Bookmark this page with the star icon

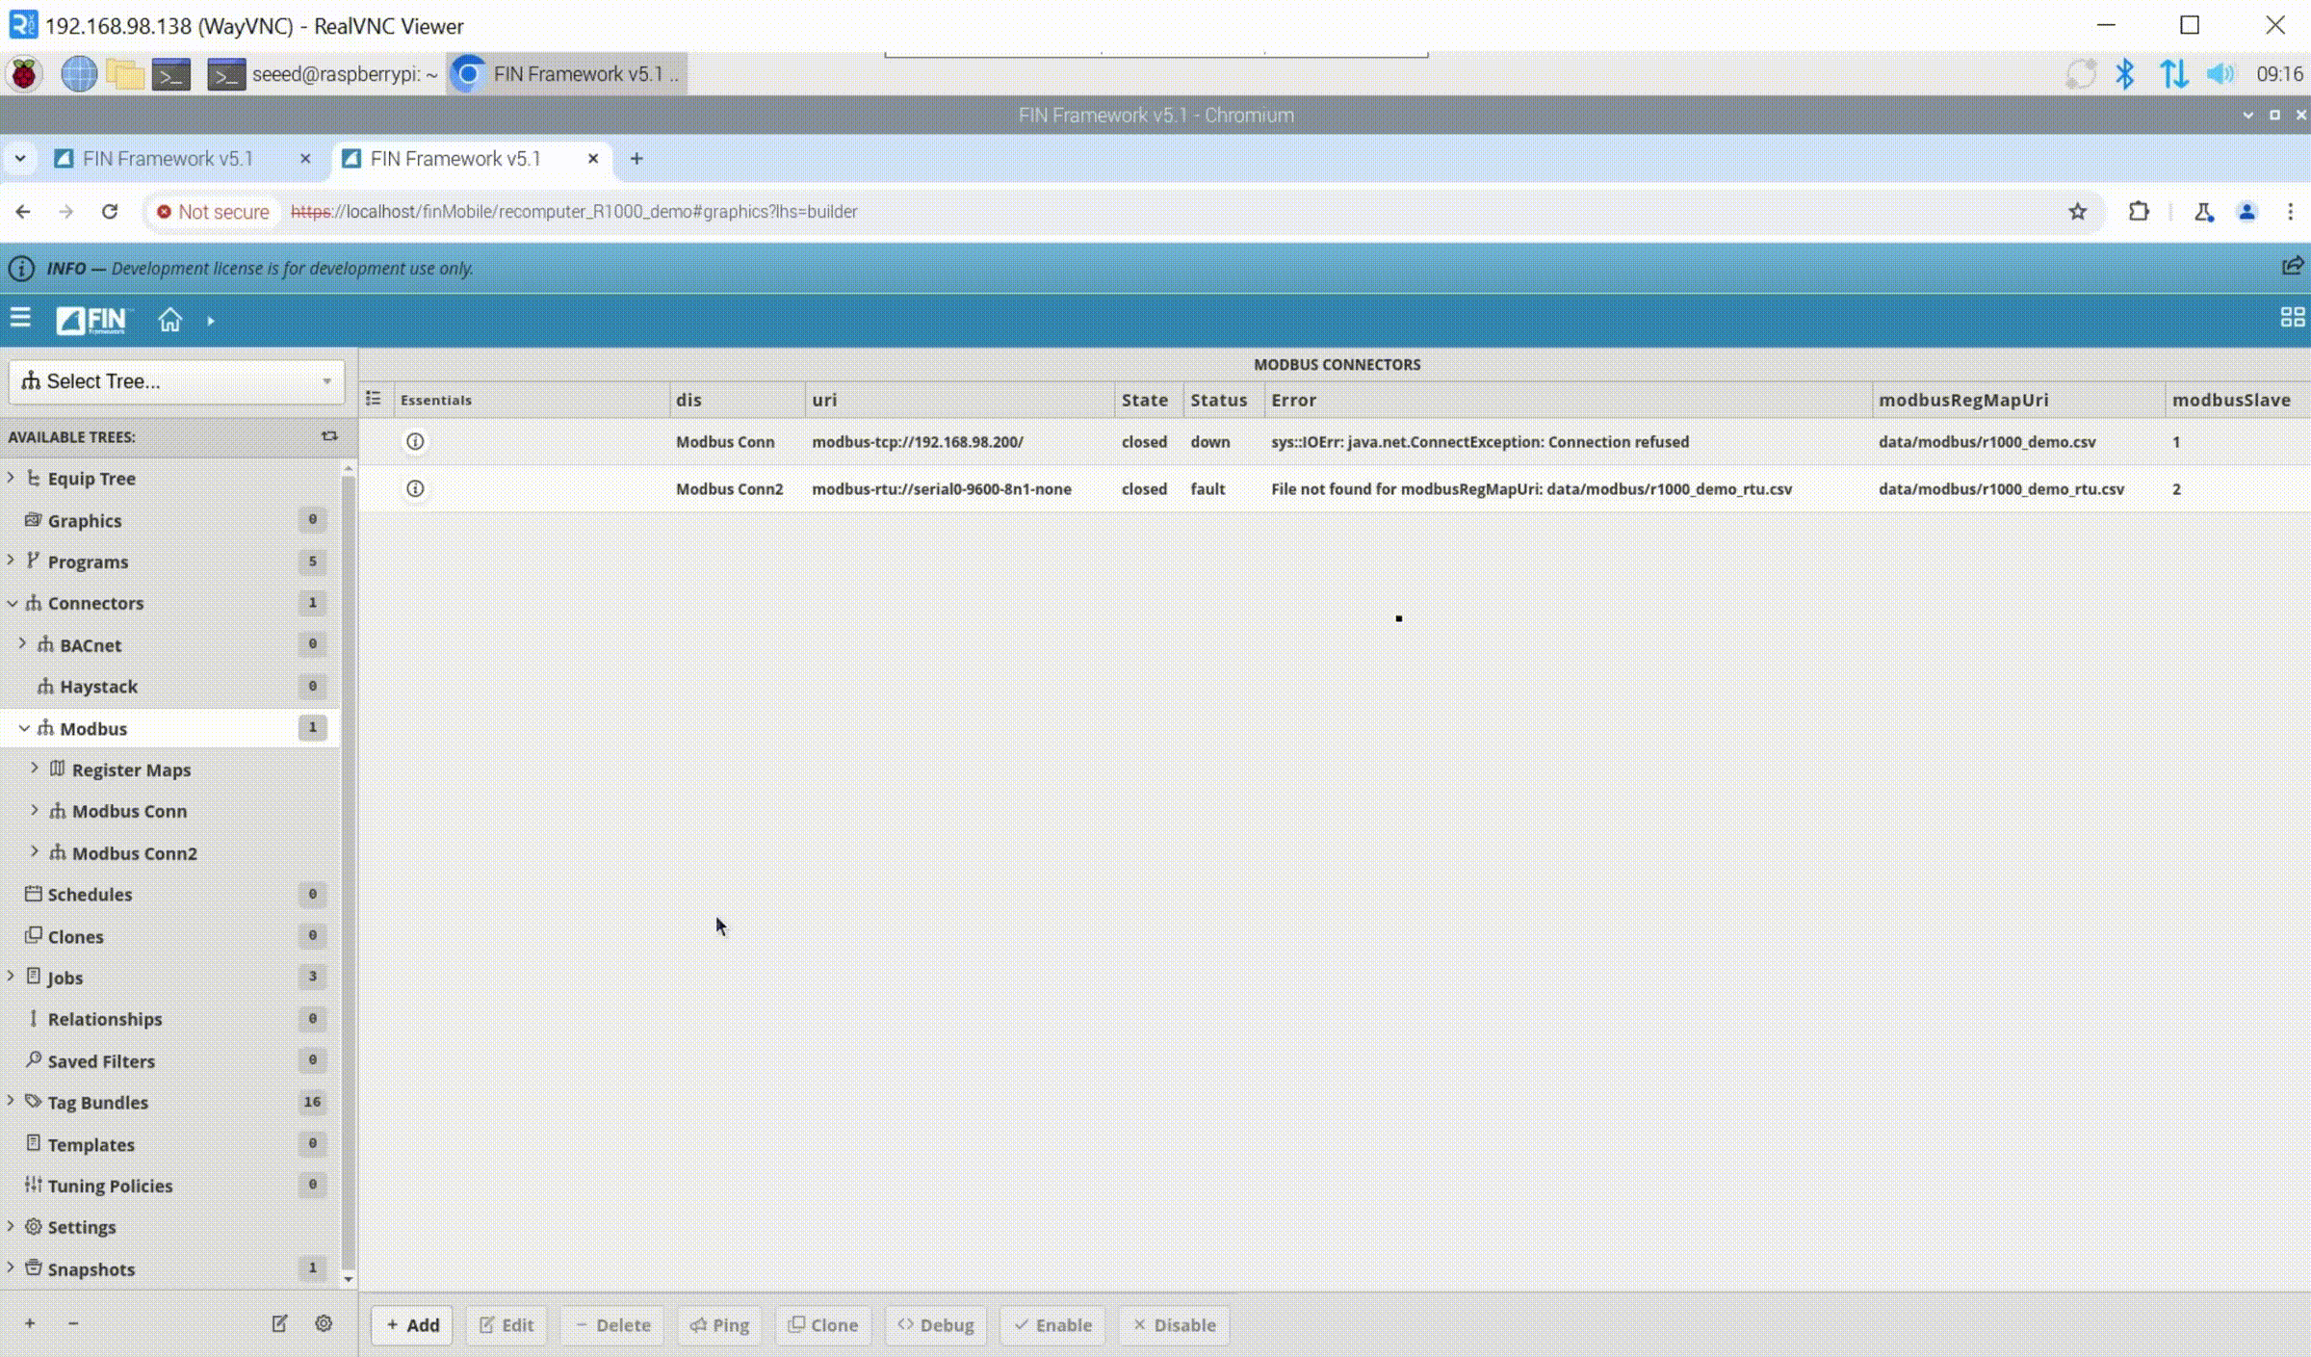pos(2077,212)
